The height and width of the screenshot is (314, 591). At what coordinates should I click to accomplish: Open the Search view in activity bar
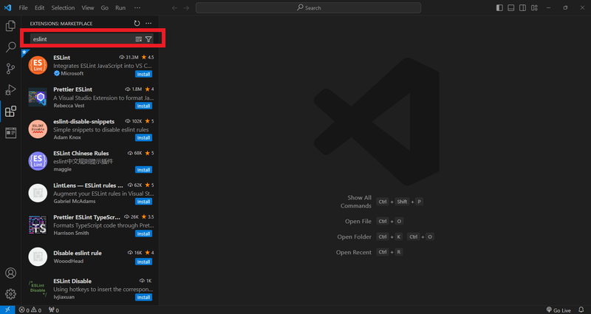click(10, 47)
